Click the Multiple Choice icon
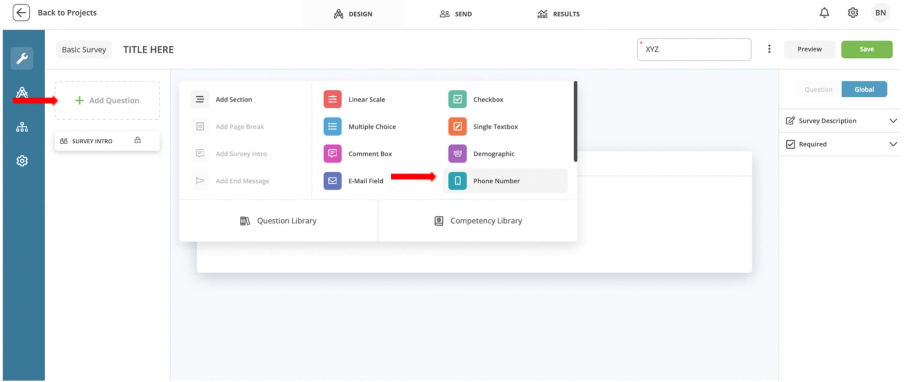 coord(332,126)
